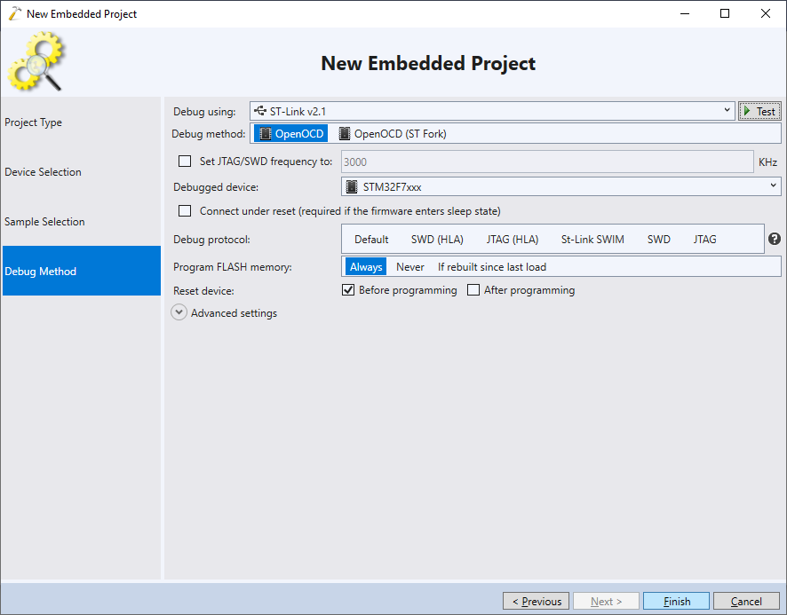Set Program FLASH memory to Always
The image size is (787, 615).
(366, 267)
